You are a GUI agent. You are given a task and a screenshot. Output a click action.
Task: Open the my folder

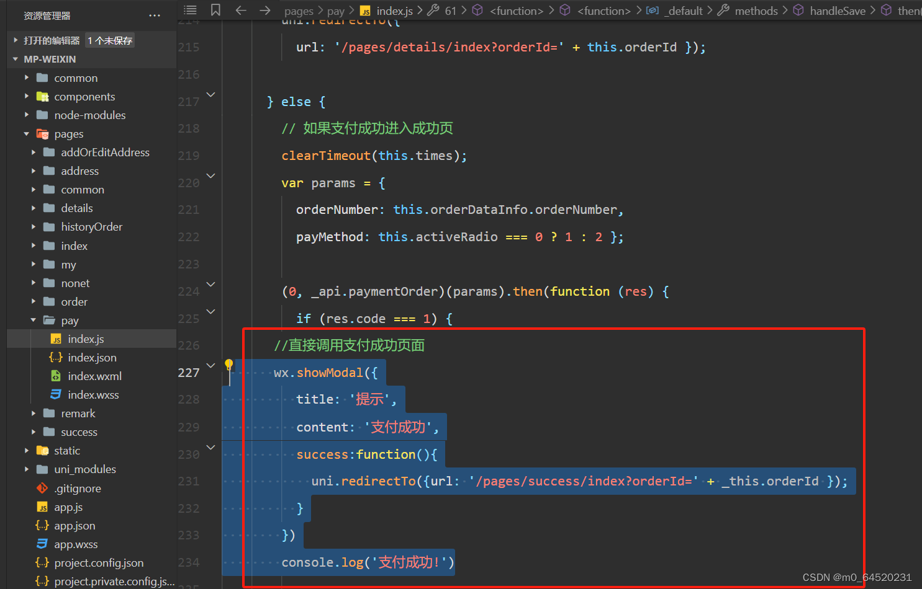(x=69, y=265)
